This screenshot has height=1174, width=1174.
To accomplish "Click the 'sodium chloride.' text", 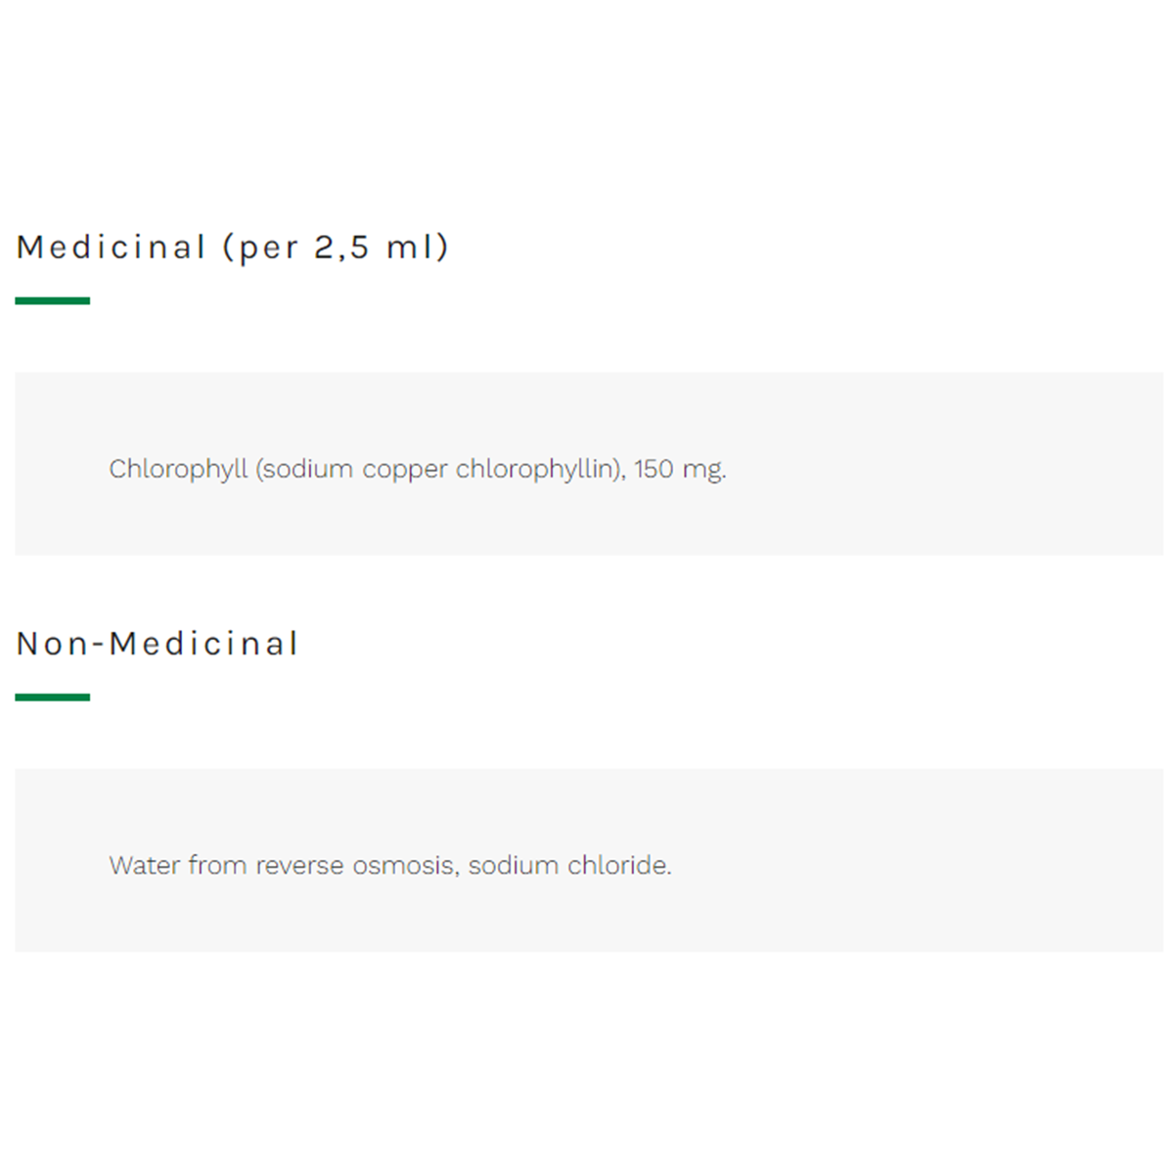I will (569, 866).
